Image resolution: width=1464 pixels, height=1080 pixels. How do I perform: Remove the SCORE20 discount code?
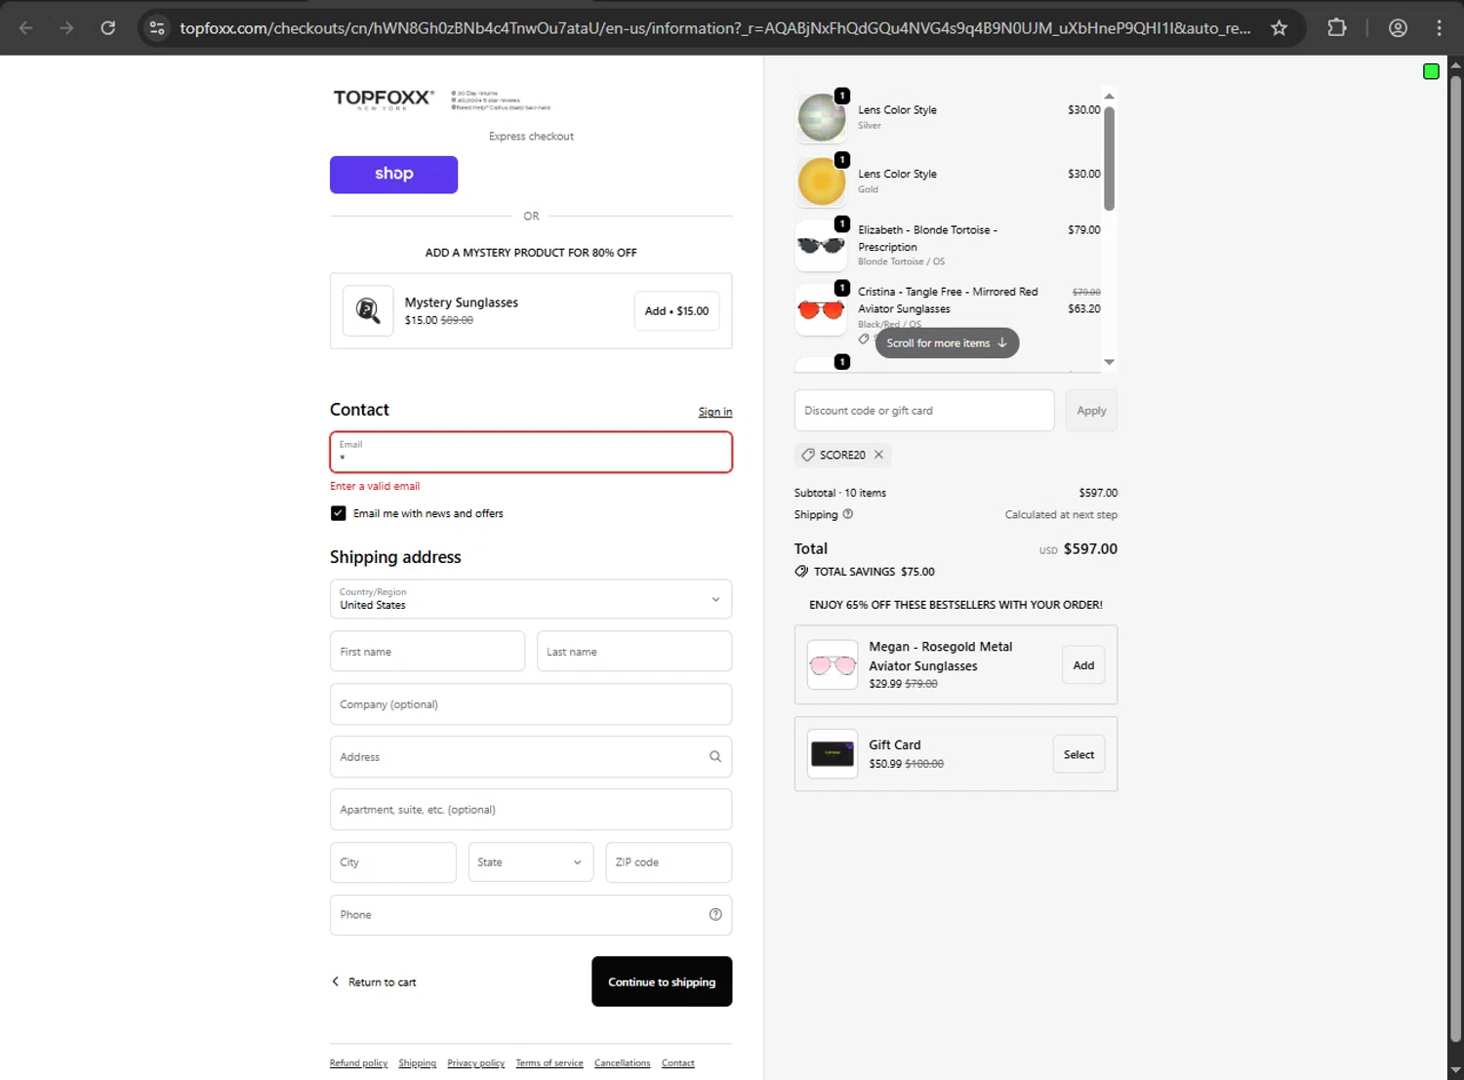click(878, 455)
